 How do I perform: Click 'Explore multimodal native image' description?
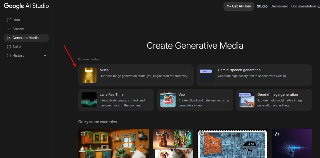point(280,103)
